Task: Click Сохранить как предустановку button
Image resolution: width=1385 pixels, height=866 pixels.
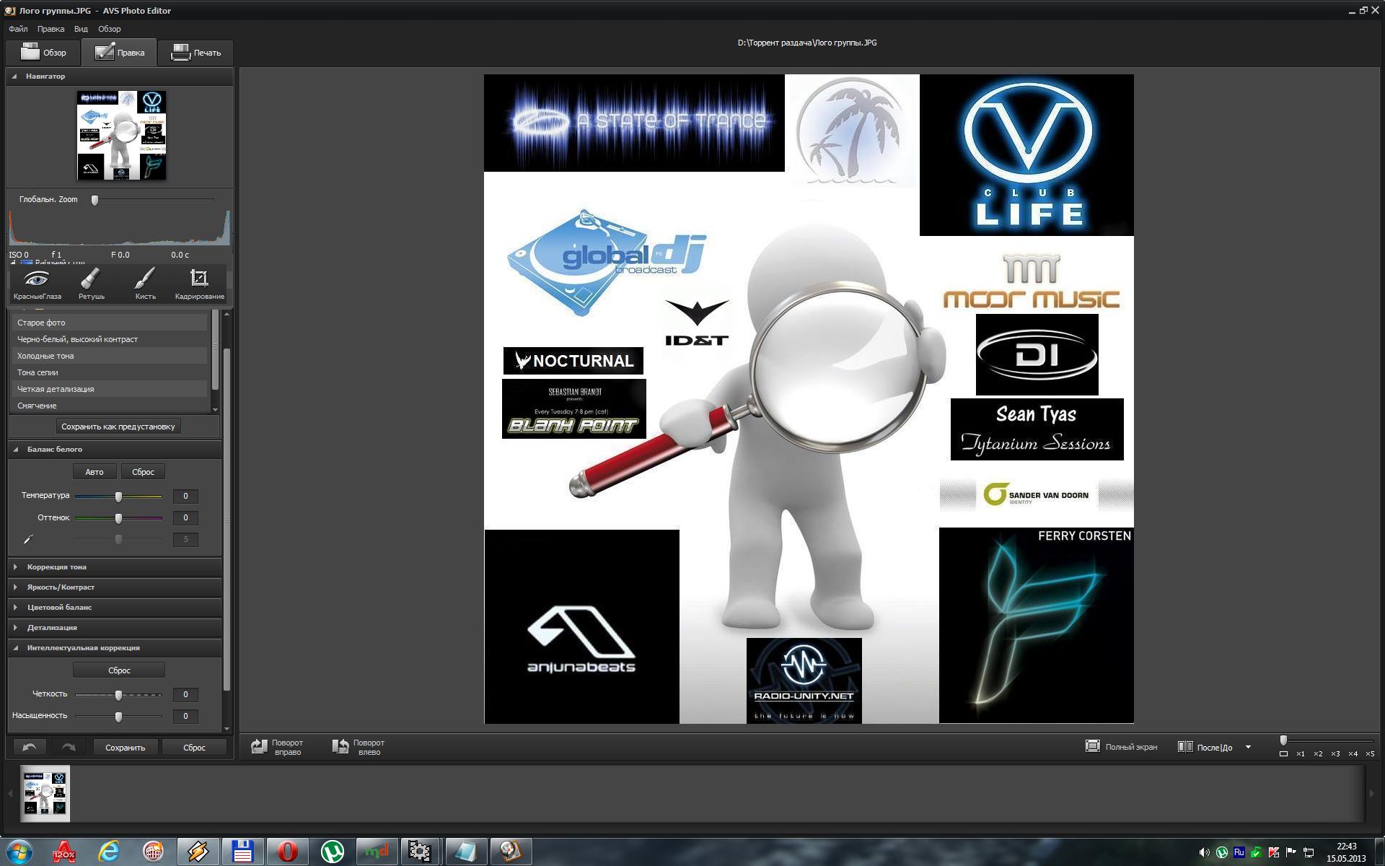Action: pos(118,427)
